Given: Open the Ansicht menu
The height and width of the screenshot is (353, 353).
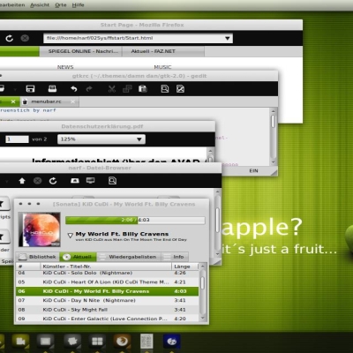Looking at the screenshot, I should (x=40, y=5).
